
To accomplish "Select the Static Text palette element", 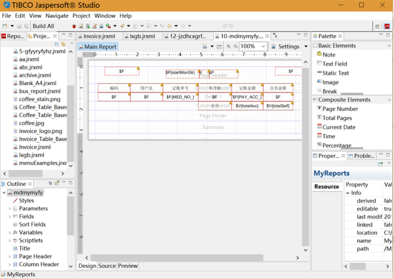I will point(335,73).
